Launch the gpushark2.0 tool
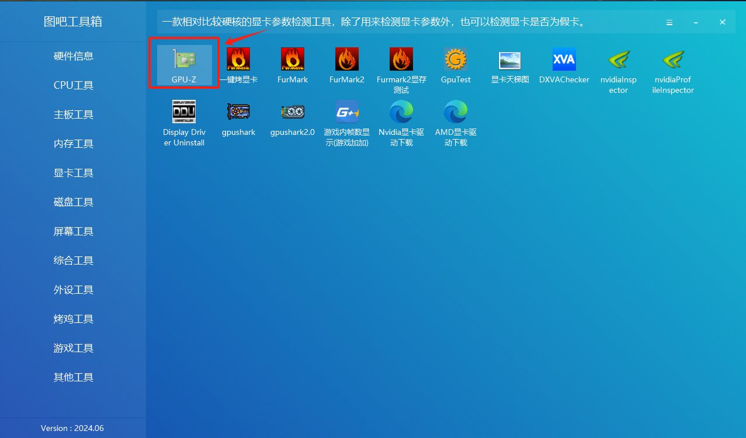Viewport: 746px width, 438px height. (x=293, y=118)
